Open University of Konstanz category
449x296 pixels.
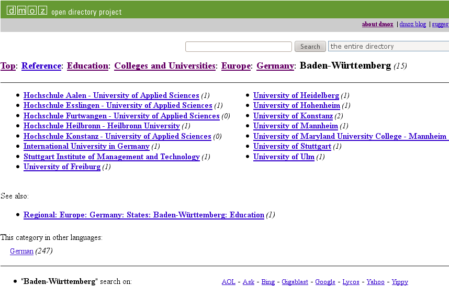[x=293, y=116]
